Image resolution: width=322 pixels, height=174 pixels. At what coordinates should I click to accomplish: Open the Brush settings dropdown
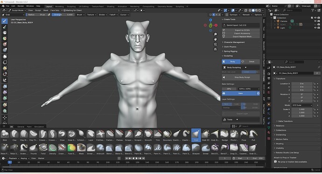[x=80, y=15]
